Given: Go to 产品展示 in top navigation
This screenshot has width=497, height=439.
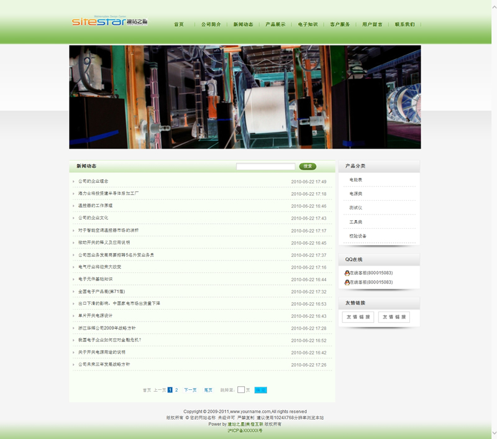Looking at the screenshot, I should pyautogui.click(x=275, y=24).
